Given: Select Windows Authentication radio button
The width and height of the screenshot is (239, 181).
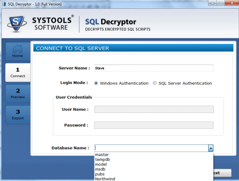Looking at the screenshot, I should tap(96, 83).
